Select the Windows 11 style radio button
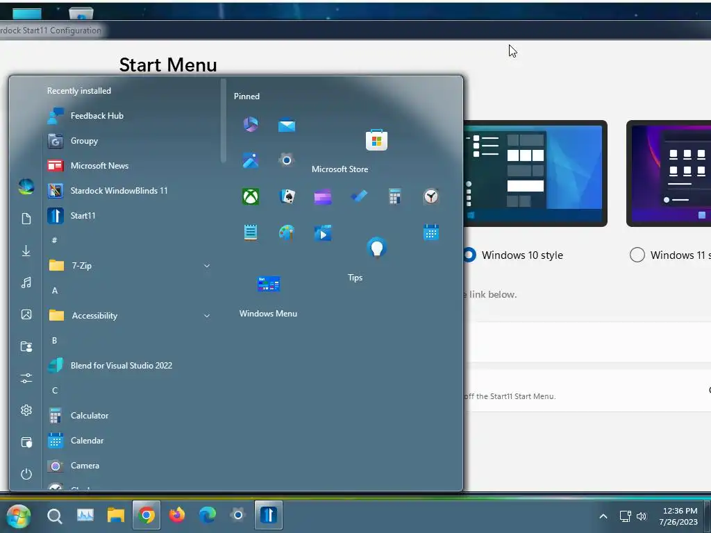Screen dimensions: 711x533 pyautogui.click(x=637, y=255)
